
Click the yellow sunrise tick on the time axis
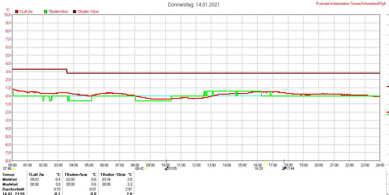(146, 161)
